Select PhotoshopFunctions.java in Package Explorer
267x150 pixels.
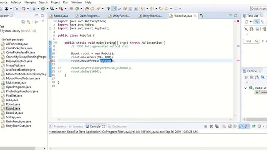(22, 91)
